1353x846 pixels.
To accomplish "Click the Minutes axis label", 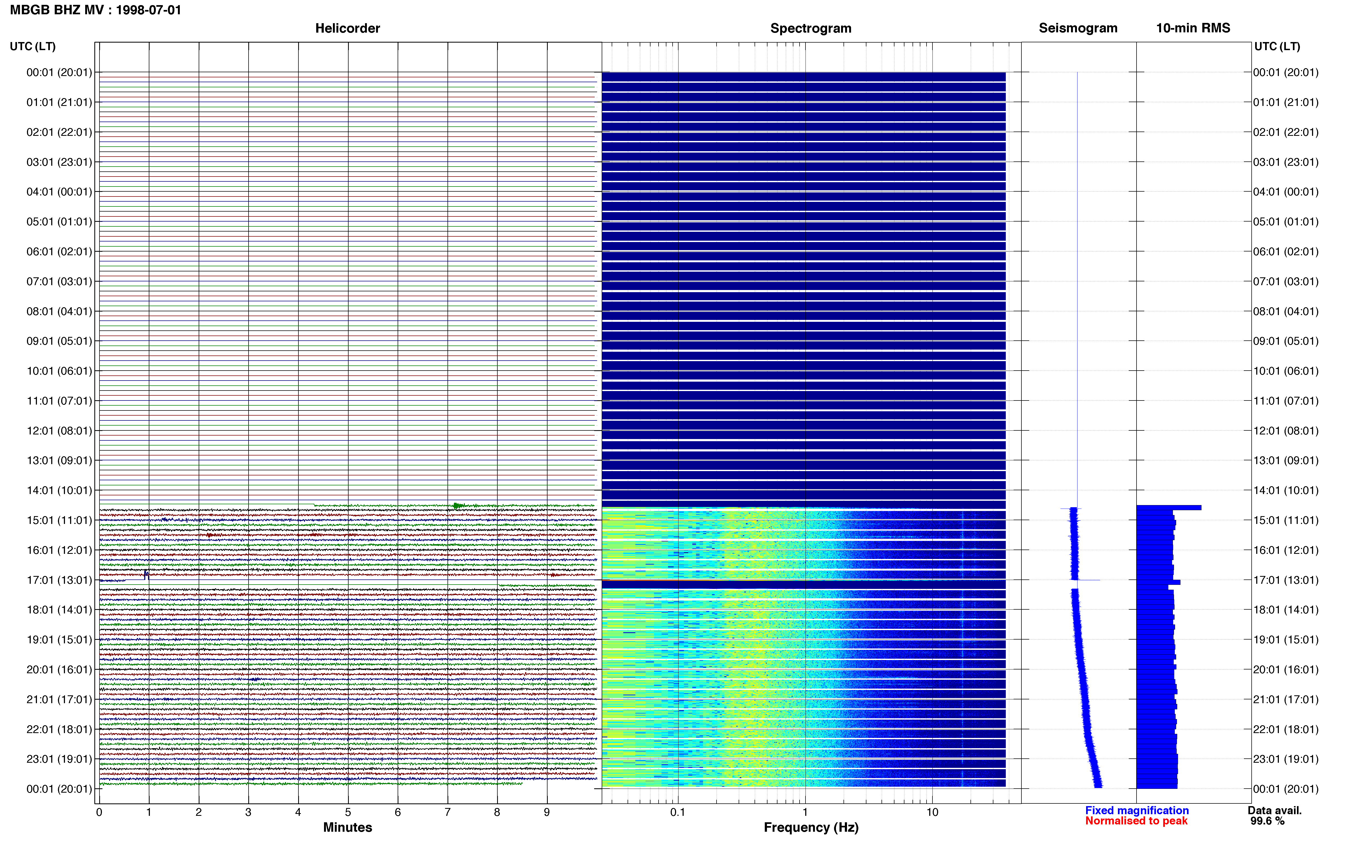I will click(347, 827).
